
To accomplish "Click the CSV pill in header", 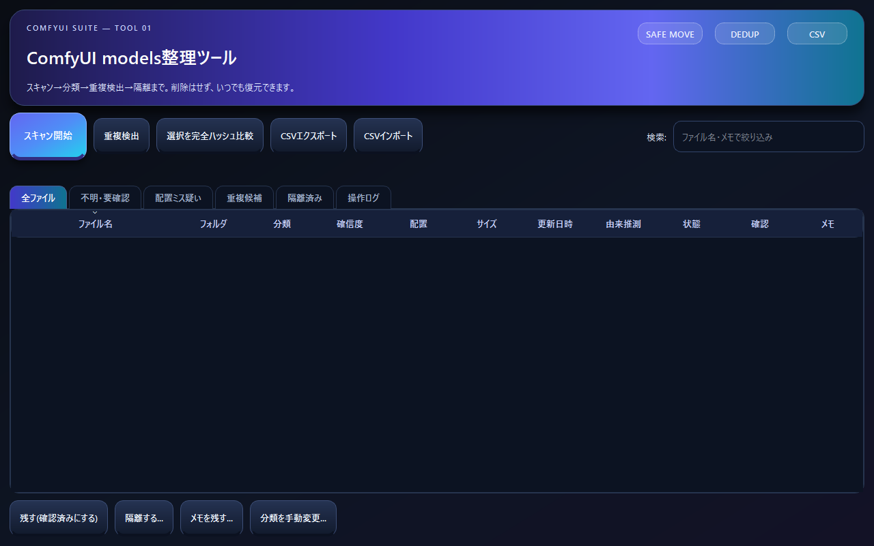I will [x=817, y=34].
